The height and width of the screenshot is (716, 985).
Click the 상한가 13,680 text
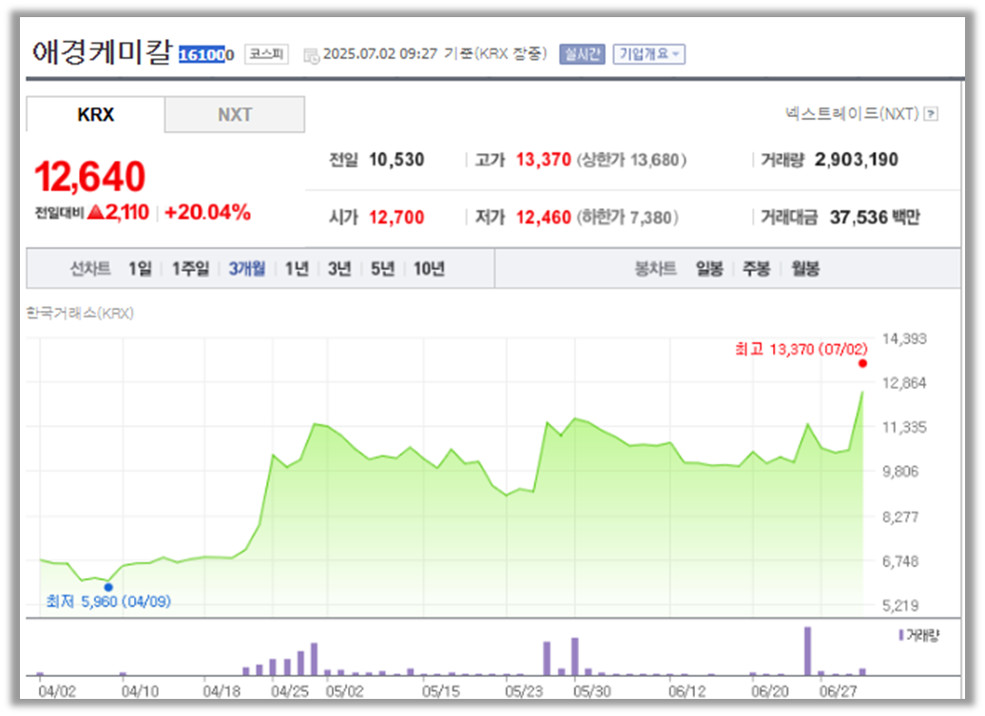click(x=631, y=160)
